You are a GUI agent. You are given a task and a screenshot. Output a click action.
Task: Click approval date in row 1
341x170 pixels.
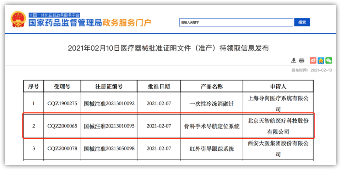159,103
